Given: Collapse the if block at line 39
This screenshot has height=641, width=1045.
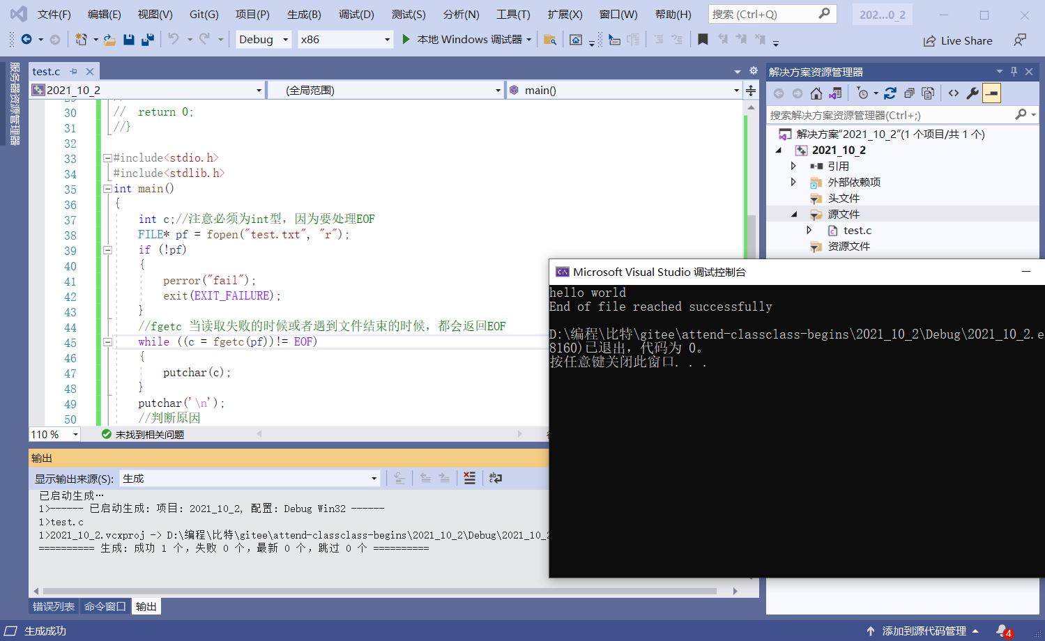Looking at the screenshot, I should (x=107, y=250).
